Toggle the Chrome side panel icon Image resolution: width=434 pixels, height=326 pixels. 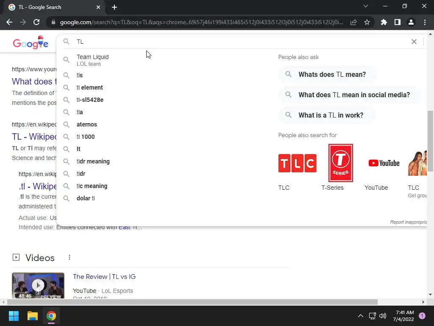tap(398, 22)
